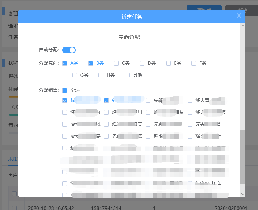Toggle the 自动分配 switch off
This screenshot has width=258, height=210.
[x=69, y=50]
